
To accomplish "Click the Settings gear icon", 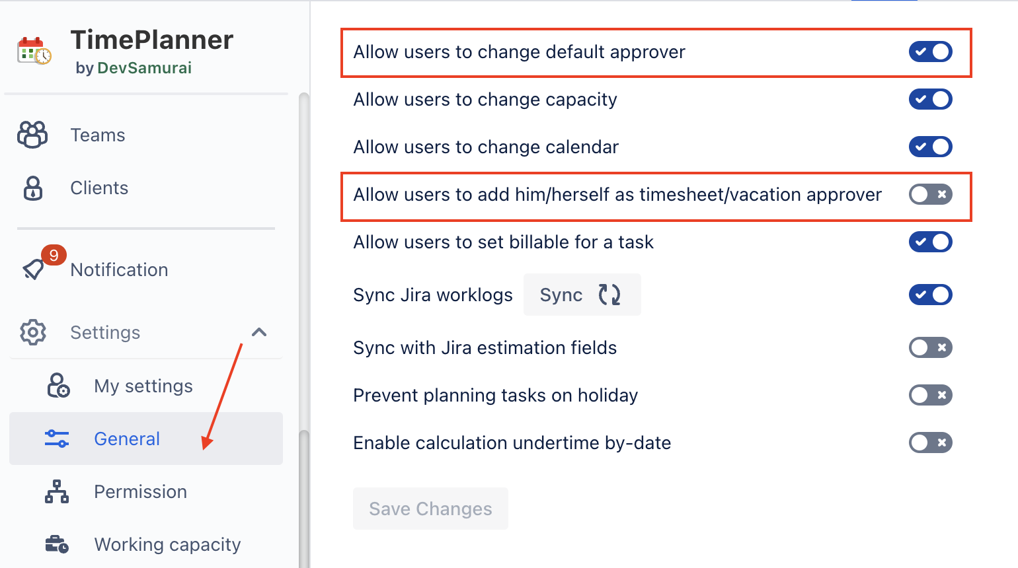I will 33,332.
